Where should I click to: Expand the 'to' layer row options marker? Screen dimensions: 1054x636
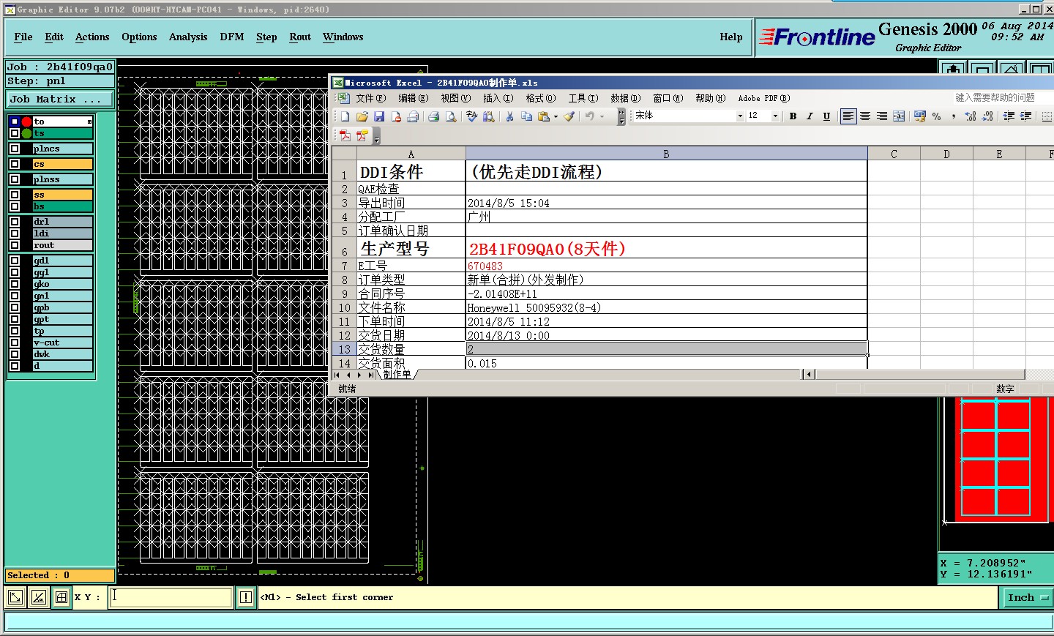coord(89,121)
